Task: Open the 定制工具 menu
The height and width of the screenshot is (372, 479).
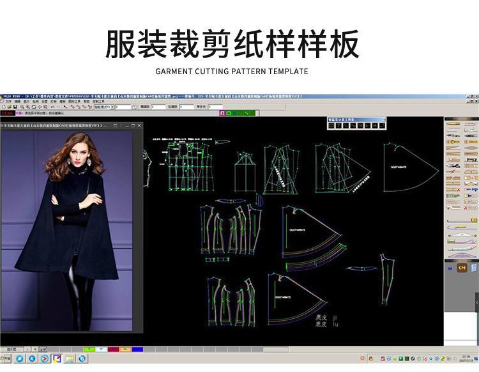Action: coord(98,101)
